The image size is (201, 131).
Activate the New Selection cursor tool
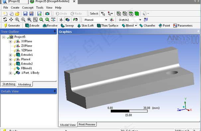[x=103, y=14]
